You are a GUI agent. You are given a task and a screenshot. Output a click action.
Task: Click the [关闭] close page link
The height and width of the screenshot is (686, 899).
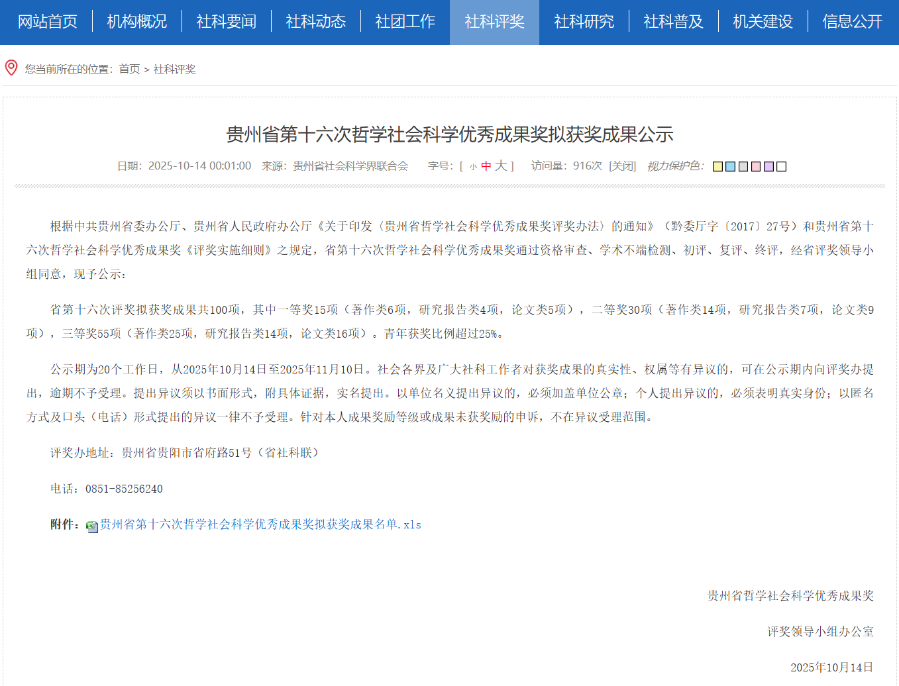[x=622, y=166]
